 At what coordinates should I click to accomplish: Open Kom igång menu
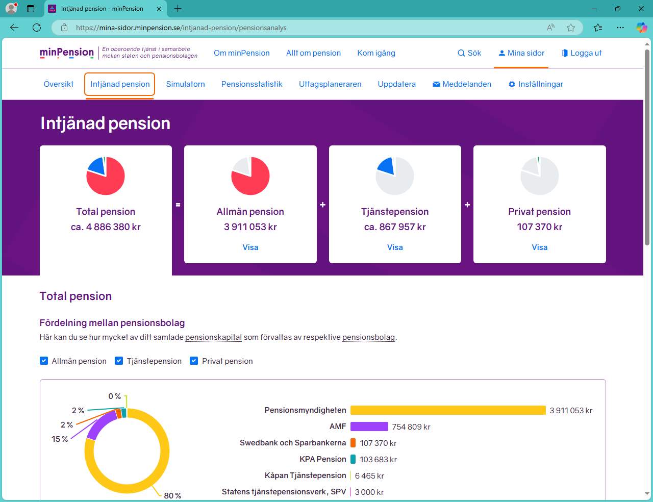(x=376, y=53)
